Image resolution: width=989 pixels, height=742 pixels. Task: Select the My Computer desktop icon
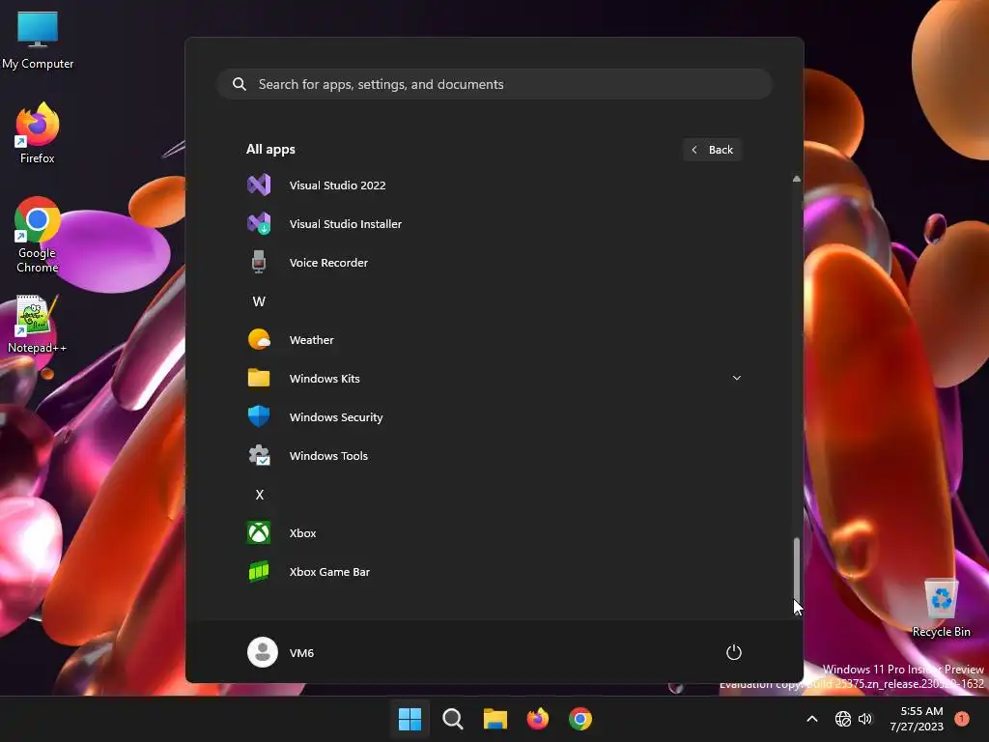[38, 40]
